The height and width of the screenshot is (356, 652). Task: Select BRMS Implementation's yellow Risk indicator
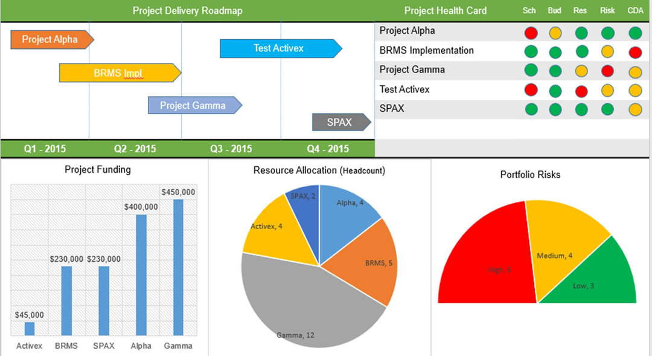point(607,52)
